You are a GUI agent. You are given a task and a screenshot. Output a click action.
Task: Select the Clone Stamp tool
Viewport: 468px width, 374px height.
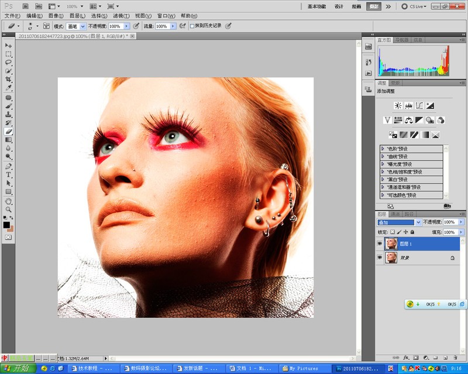[9, 115]
